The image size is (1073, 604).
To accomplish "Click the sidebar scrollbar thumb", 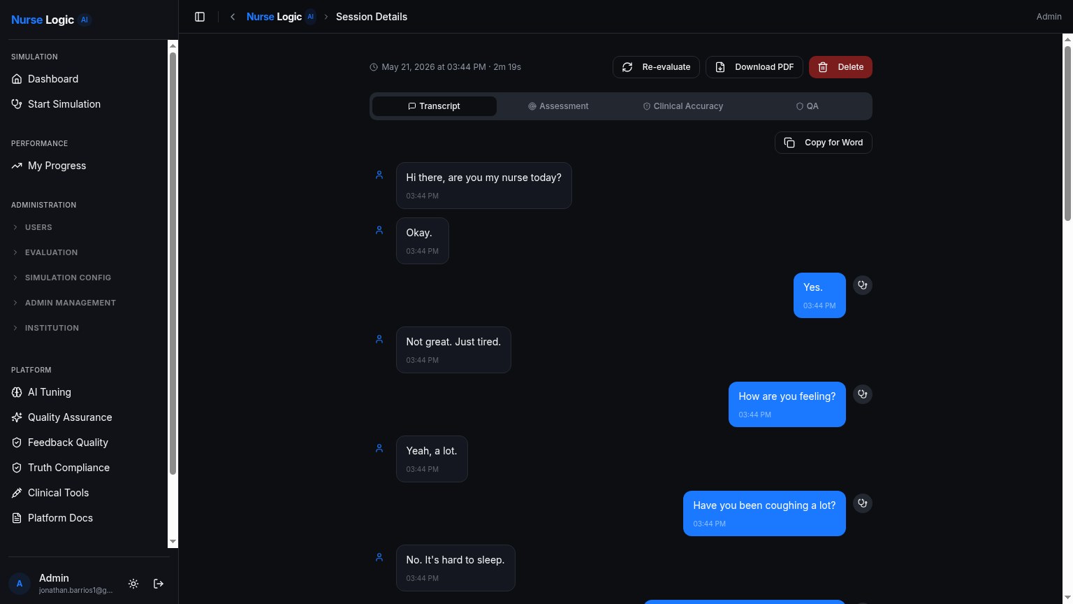I will point(173,264).
